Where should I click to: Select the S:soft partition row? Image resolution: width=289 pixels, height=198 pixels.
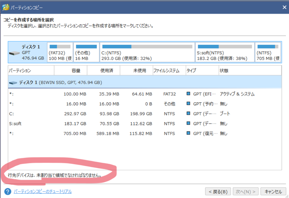145,124
